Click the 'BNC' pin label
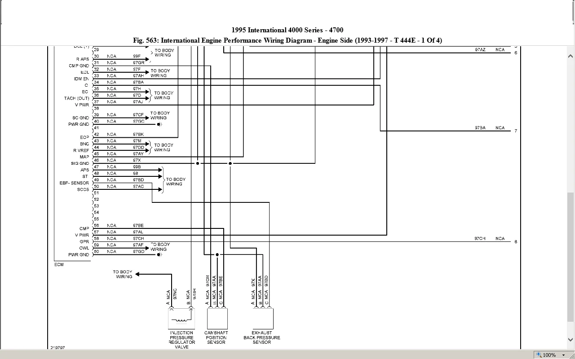The height and width of the screenshot is (359, 575). coord(84,144)
